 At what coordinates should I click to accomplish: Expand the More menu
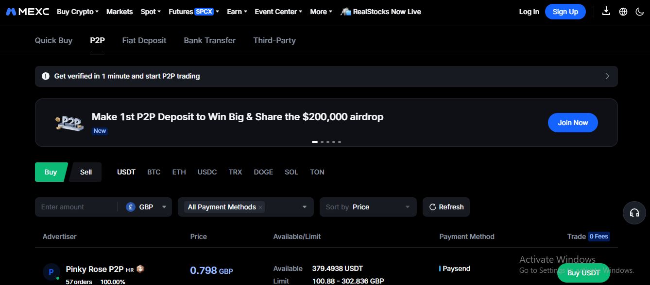click(321, 12)
